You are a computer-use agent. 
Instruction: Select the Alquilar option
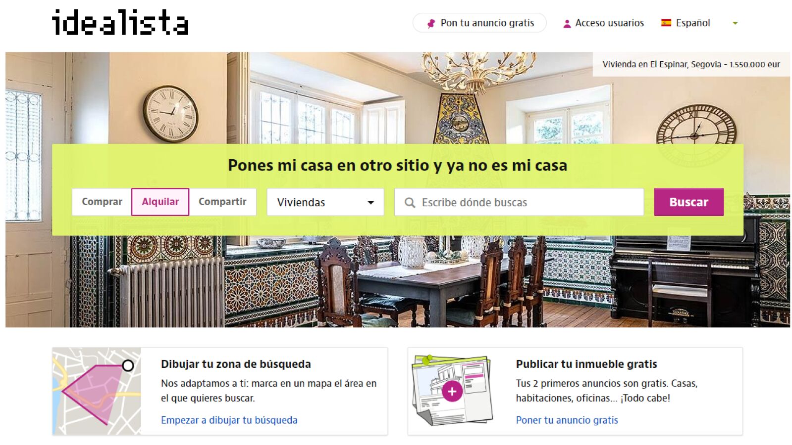pyautogui.click(x=160, y=202)
